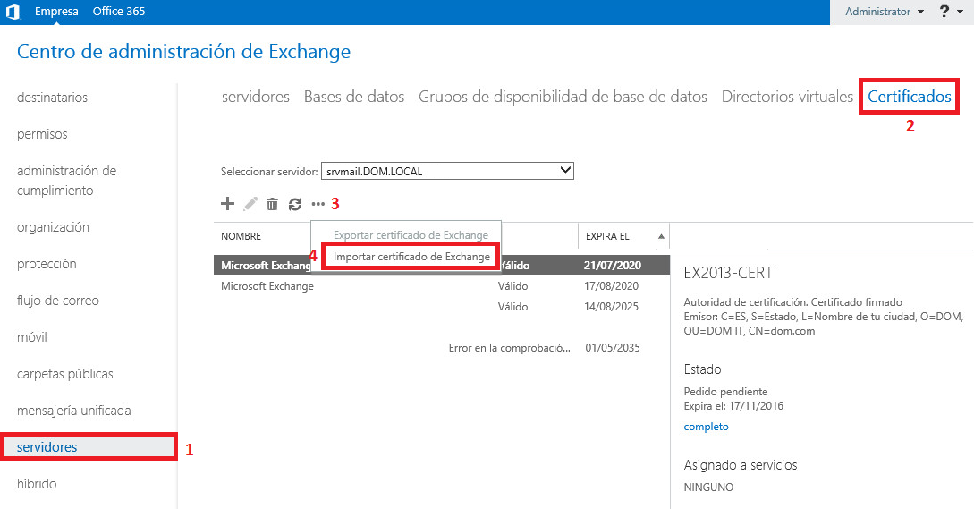This screenshot has width=974, height=509.
Task: Switch to the Certificados tab
Action: click(x=910, y=97)
